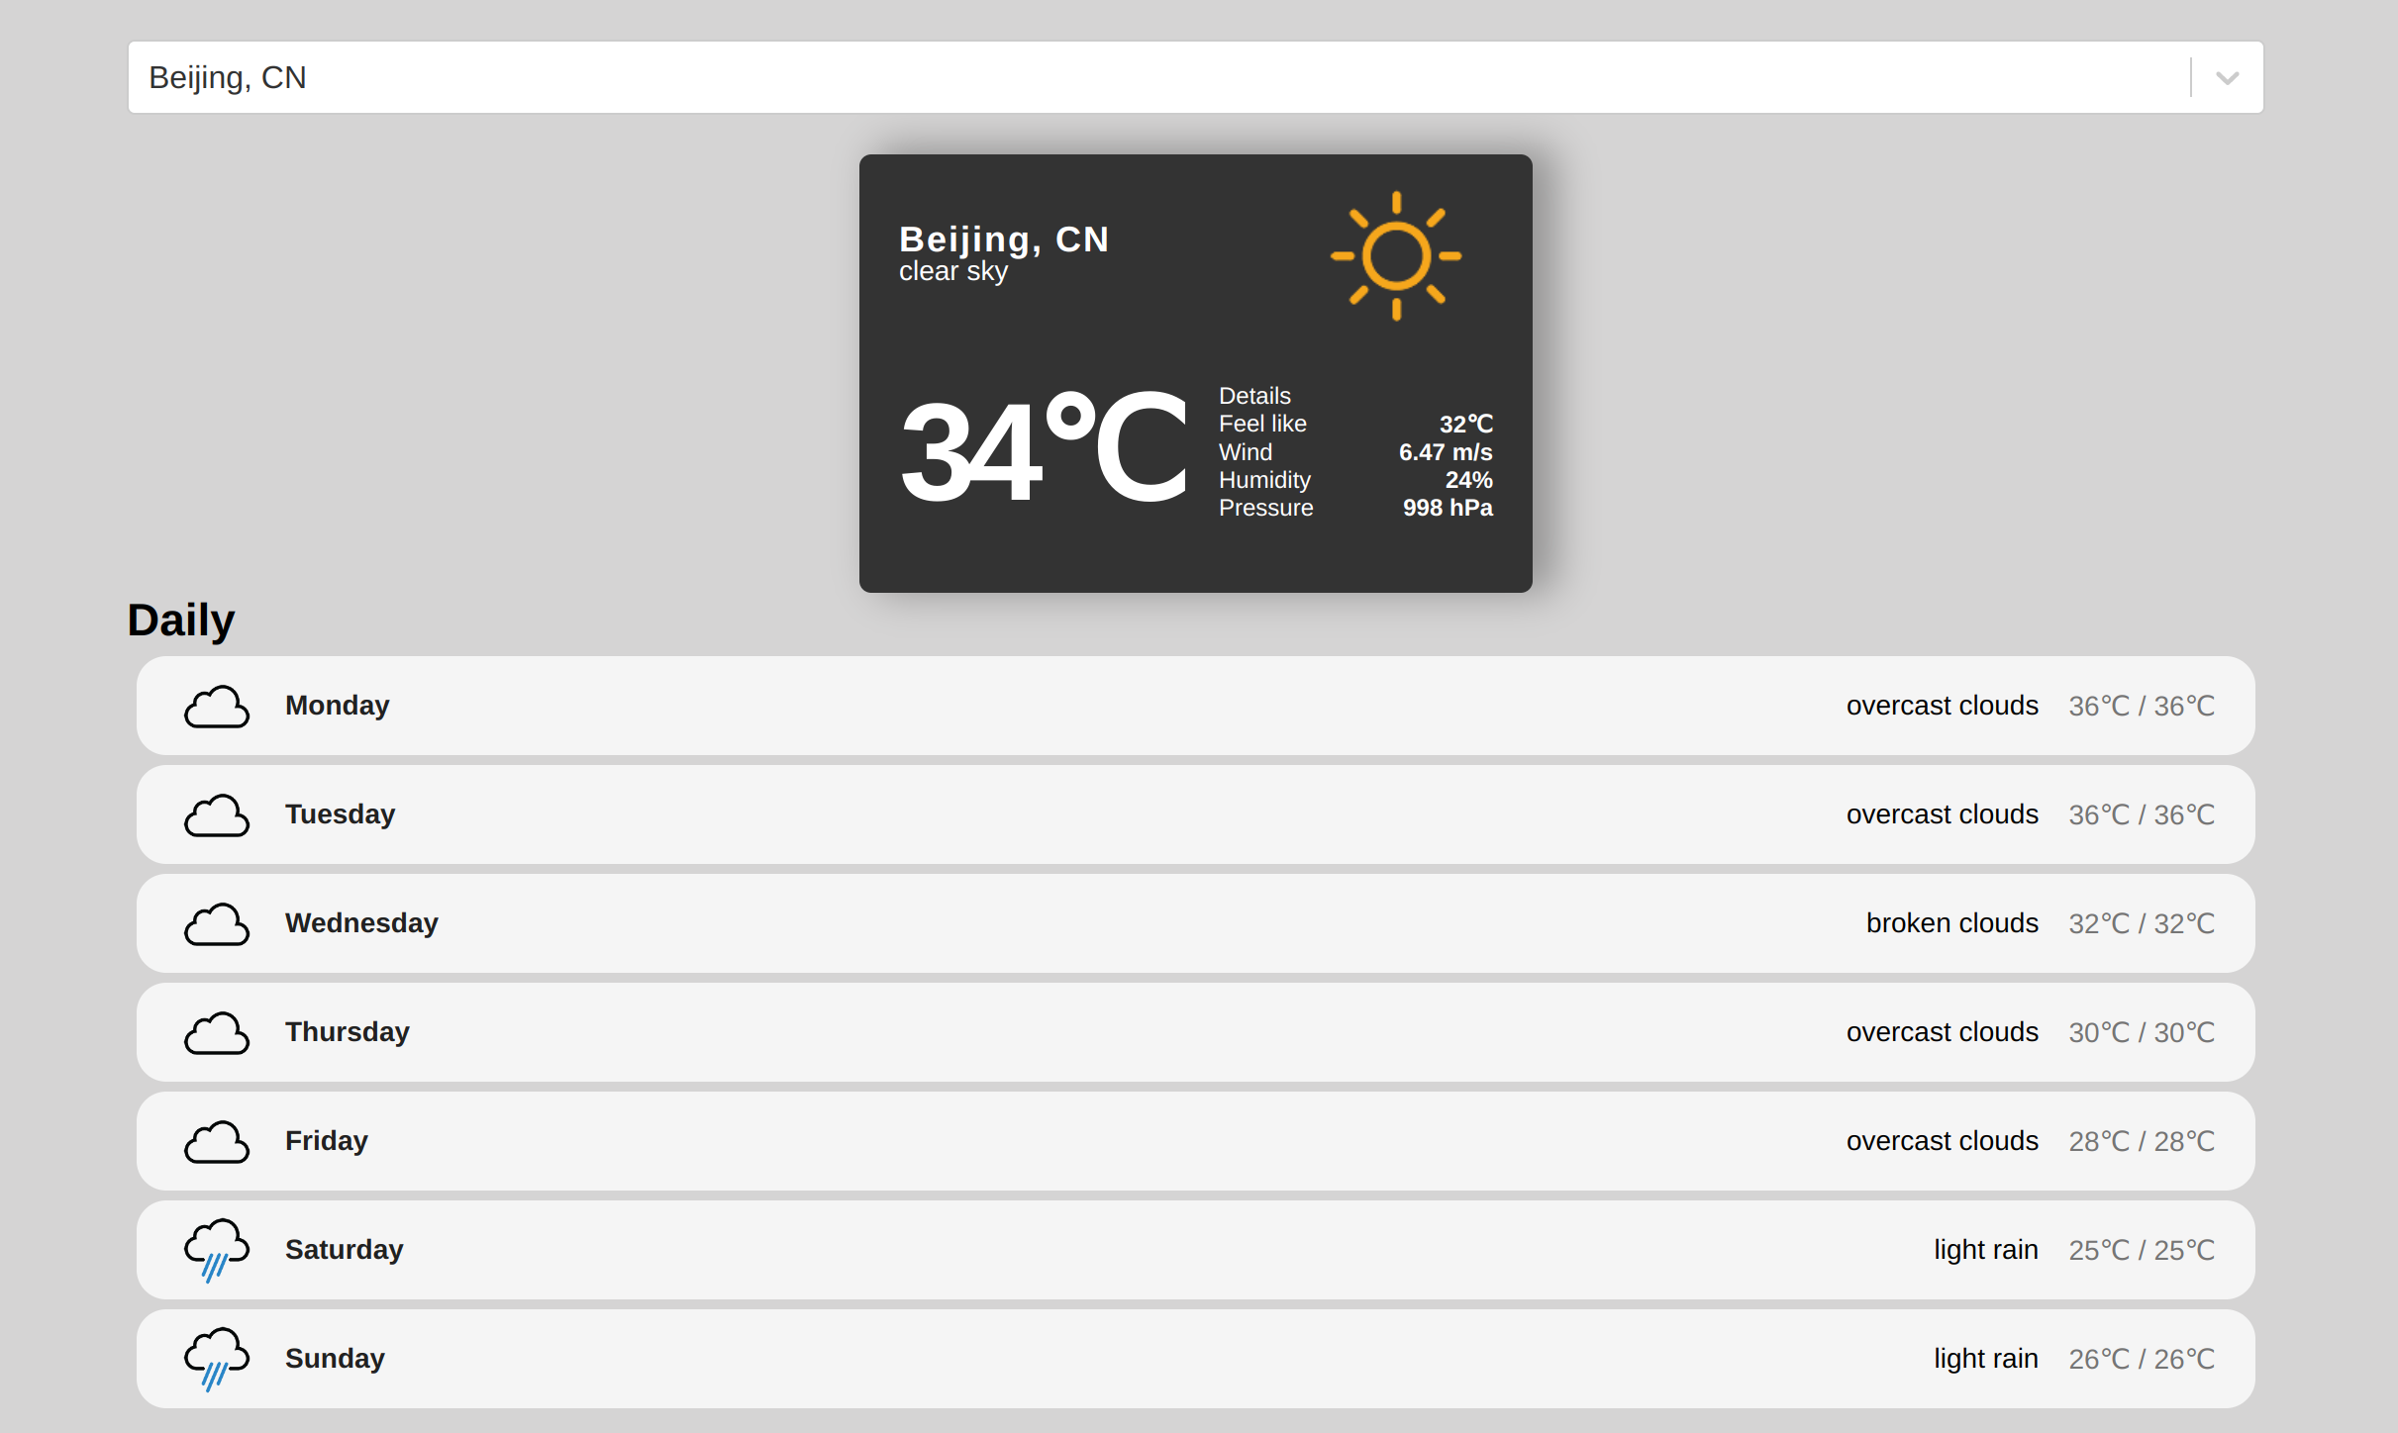Click Wednesday's broken clouds icon
Screen dimensions: 2398x1433
coord(217,924)
